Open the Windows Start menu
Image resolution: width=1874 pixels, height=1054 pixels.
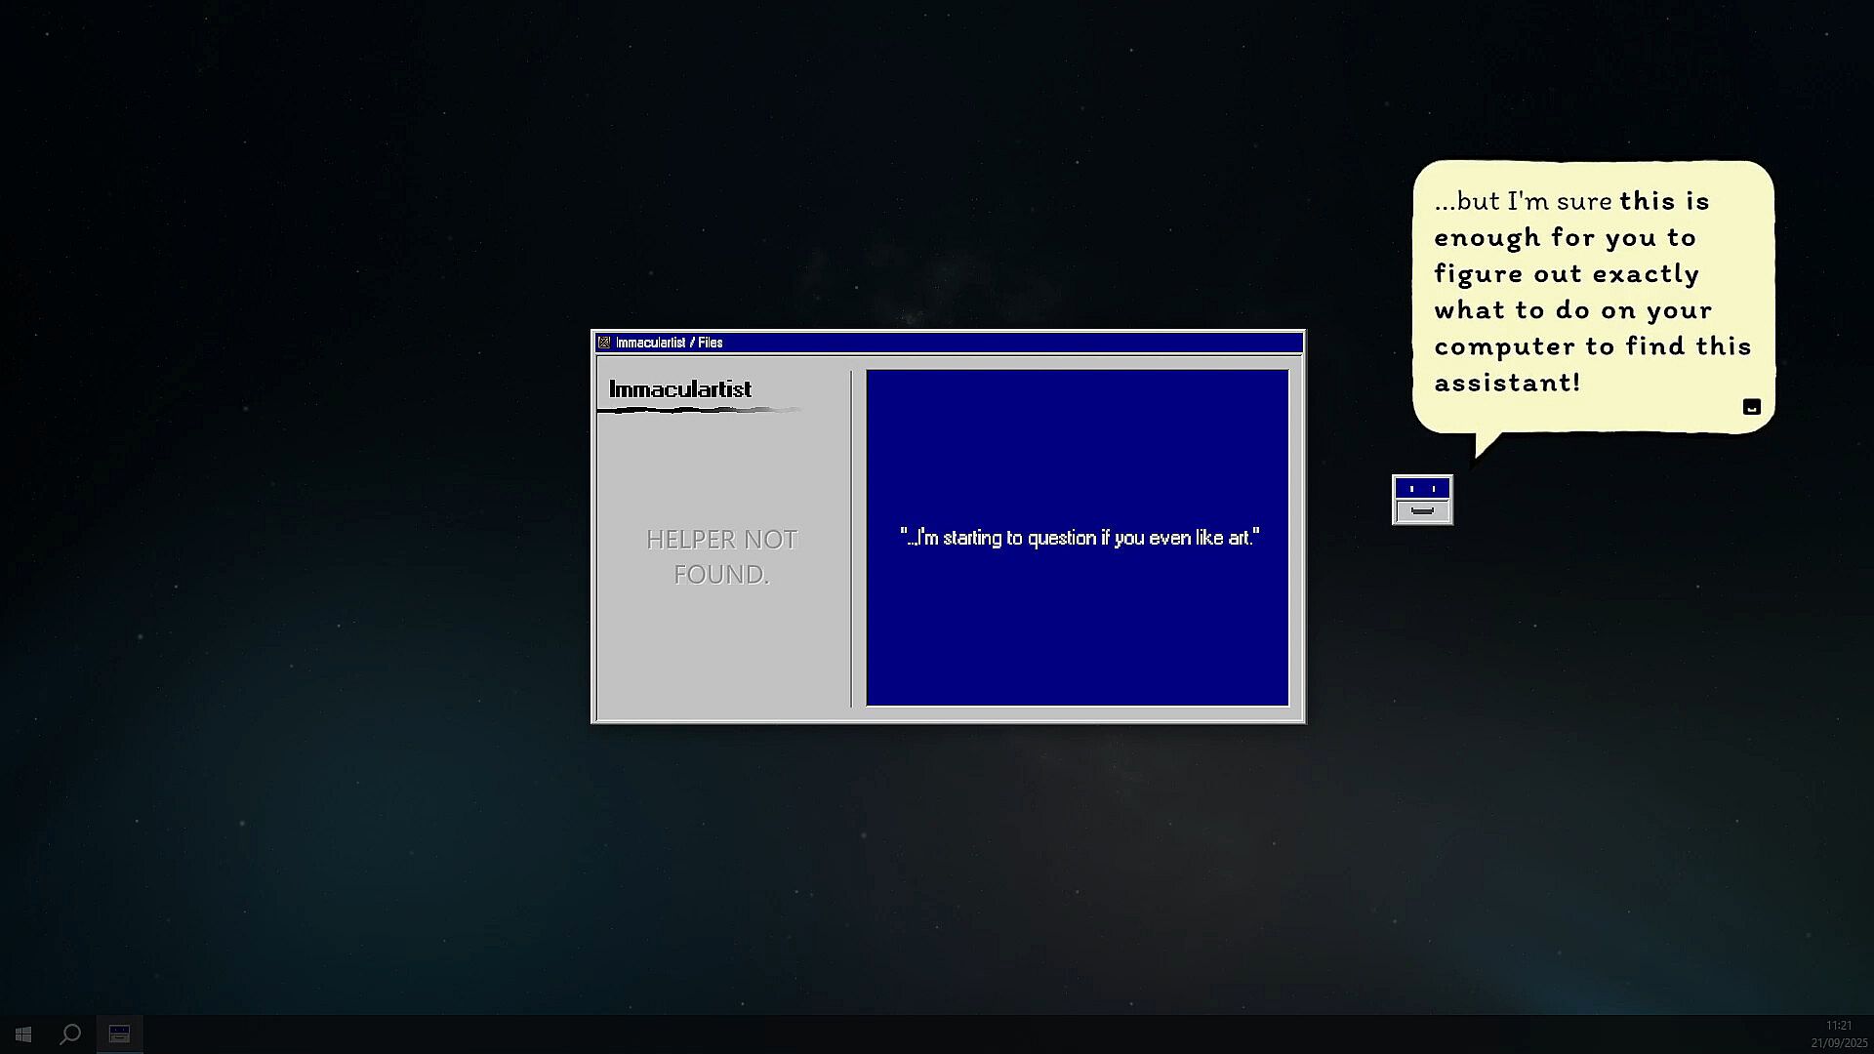(x=23, y=1034)
